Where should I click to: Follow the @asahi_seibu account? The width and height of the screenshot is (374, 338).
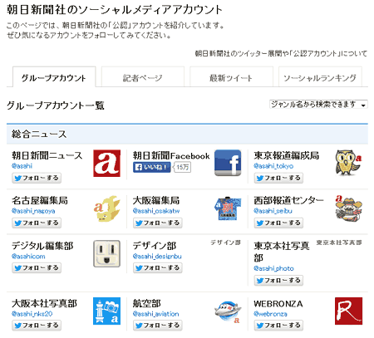[x=278, y=223]
